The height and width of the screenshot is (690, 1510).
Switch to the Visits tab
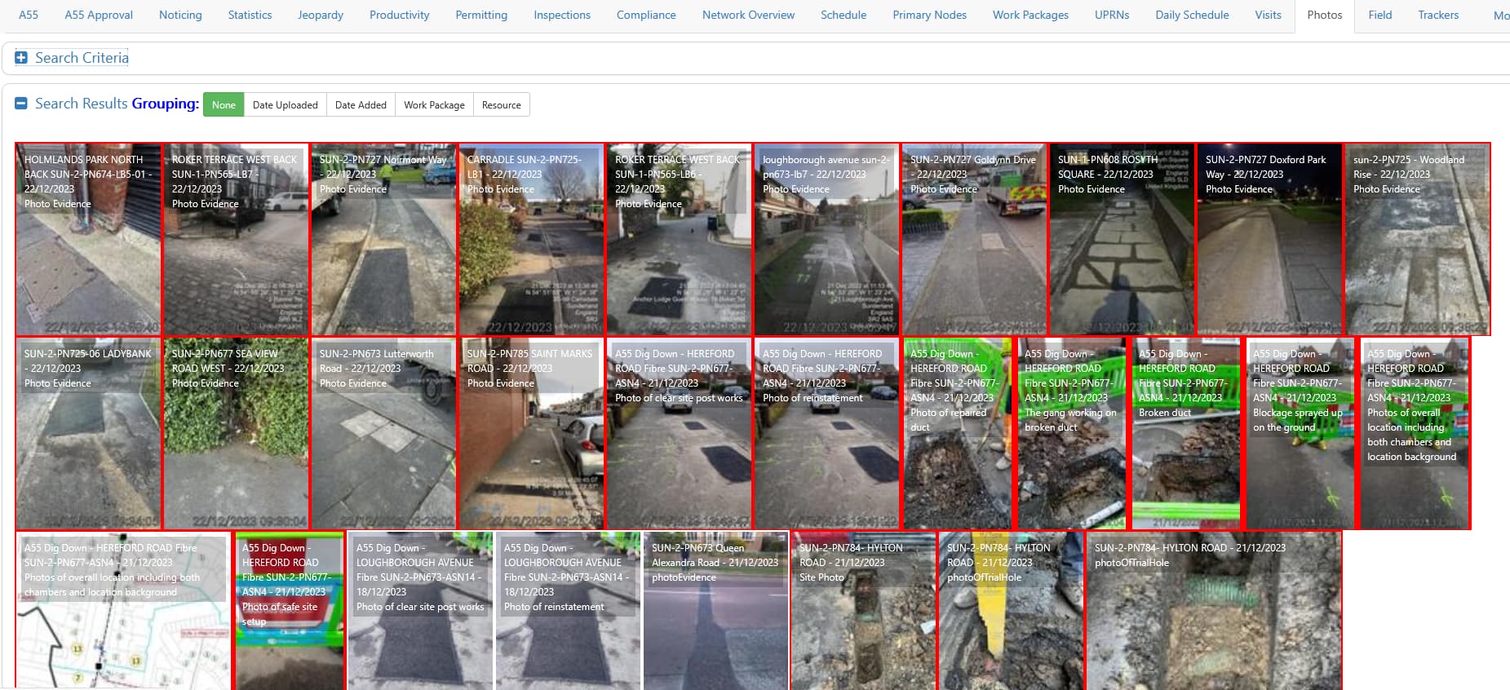coord(1268,15)
